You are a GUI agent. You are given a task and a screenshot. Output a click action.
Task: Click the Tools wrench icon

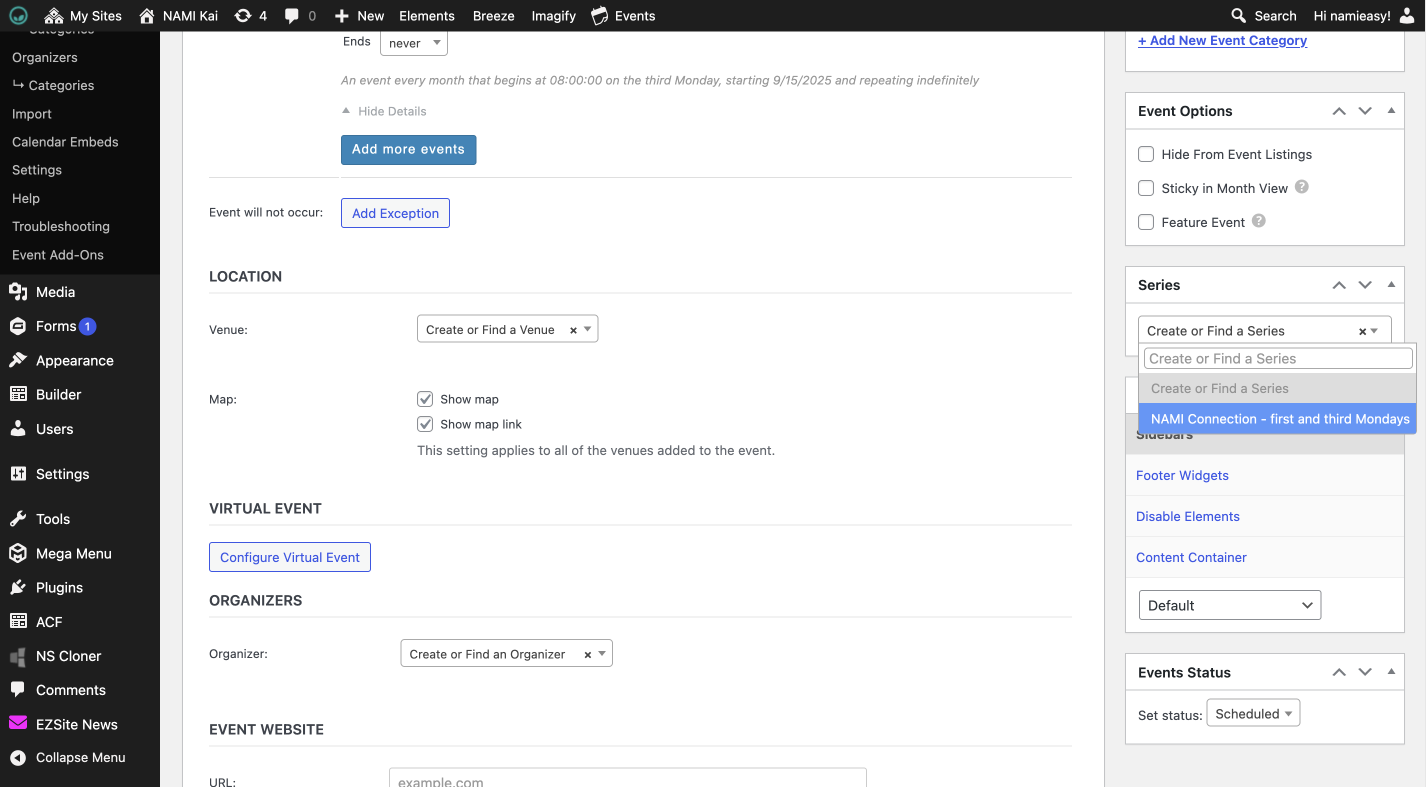click(17, 518)
